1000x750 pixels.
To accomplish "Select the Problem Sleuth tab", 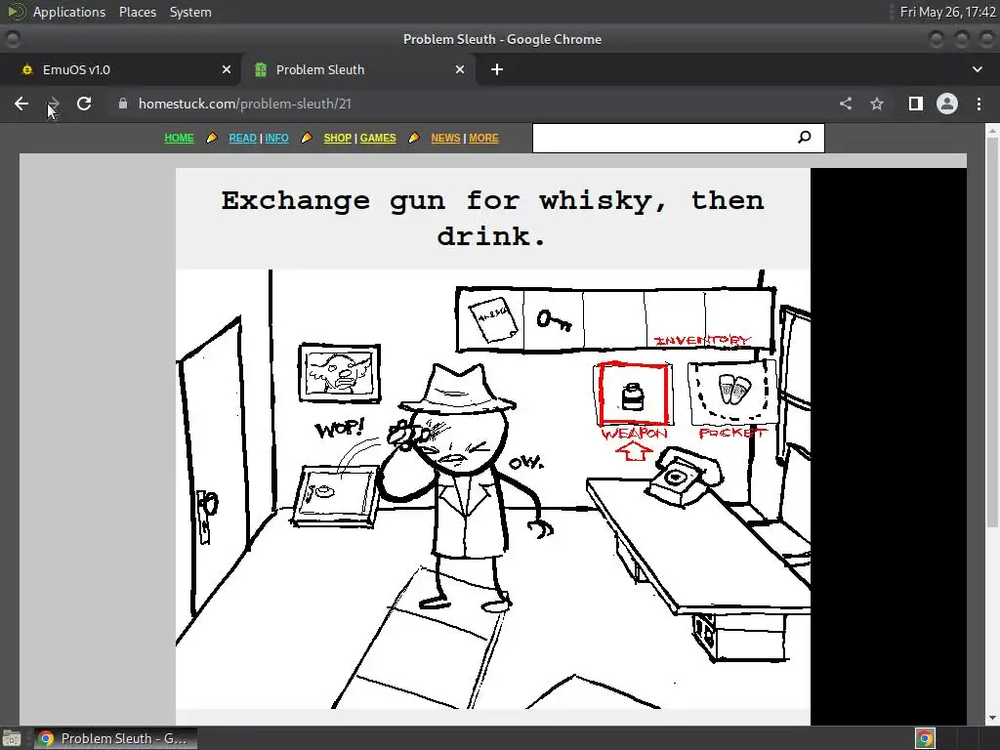I will point(358,69).
